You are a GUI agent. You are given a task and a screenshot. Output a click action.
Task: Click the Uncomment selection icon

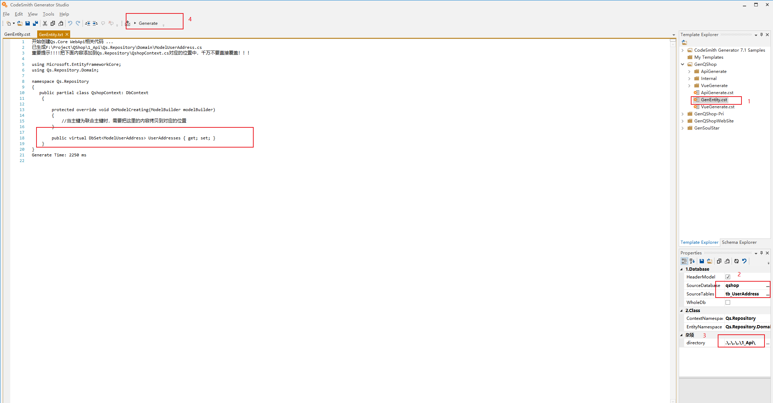pos(111,23)
